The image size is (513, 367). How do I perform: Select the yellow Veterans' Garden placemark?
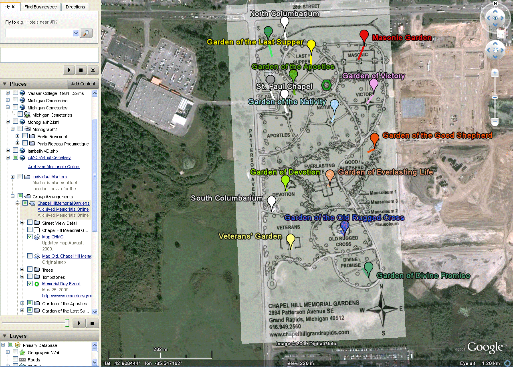click(x=291, y=240)
